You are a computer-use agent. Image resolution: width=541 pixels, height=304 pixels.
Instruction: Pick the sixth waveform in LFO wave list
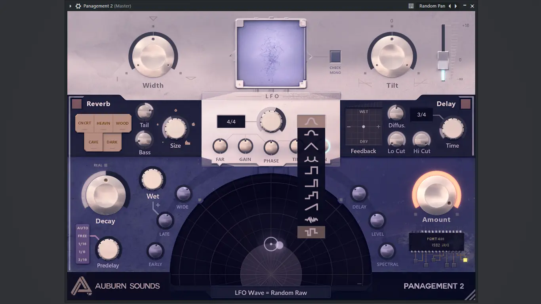(x=311, y=183)
